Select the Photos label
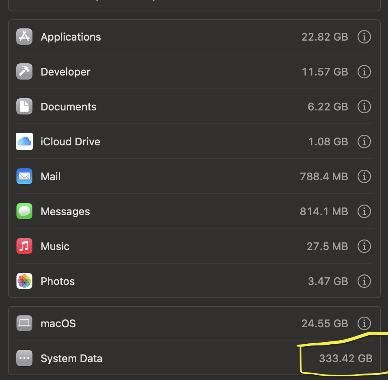The width and height of the screenshot is (388, 380). pyautogui.click(x=58, y=281)
